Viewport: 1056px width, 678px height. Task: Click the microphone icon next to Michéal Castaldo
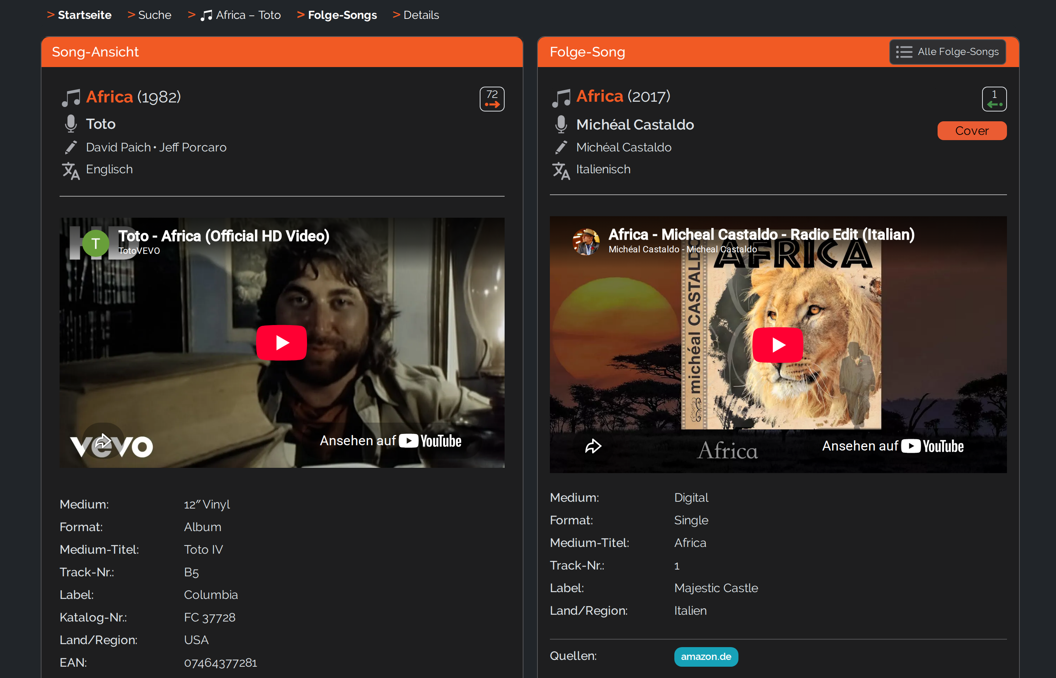click(x=560, y=125)
